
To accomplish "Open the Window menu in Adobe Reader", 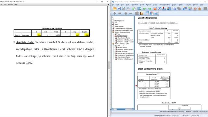I will 10,5.
